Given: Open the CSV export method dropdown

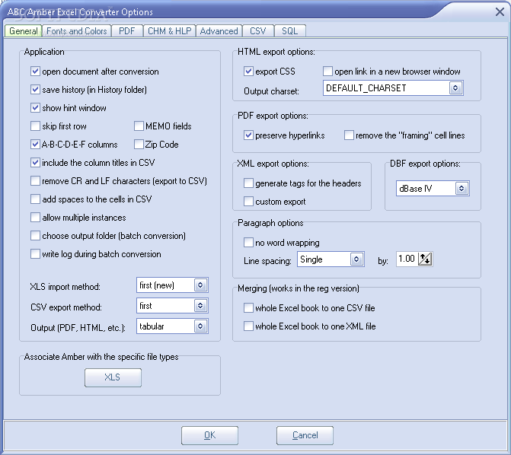Looking at the screenshot, I should (172, 306).
